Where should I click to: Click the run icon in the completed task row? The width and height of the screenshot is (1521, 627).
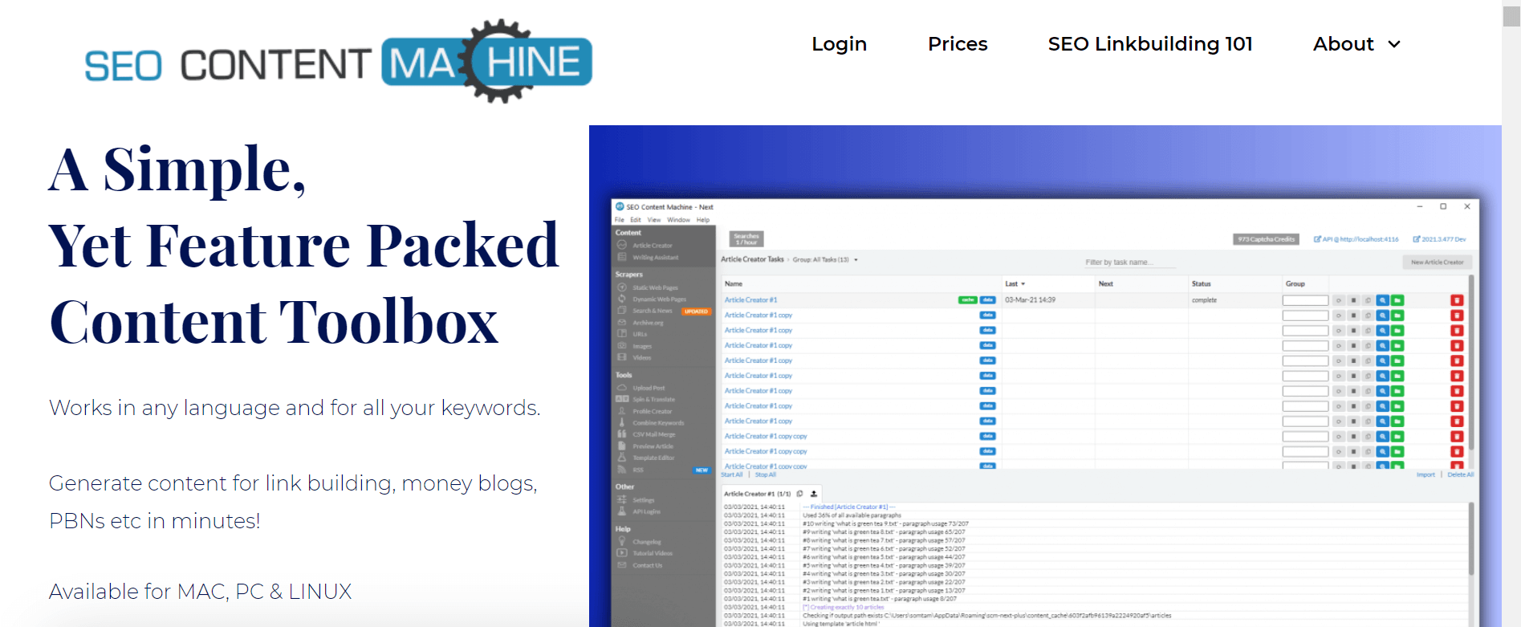point(1339,300)
